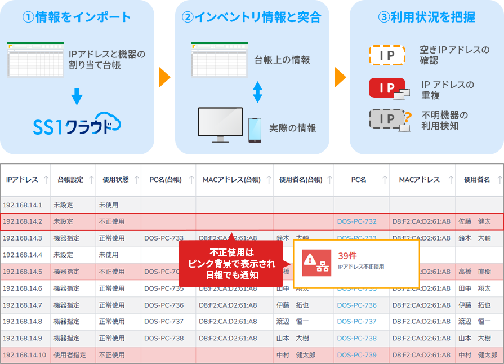This screenshot has height=364, width=504.
Task: Sort by the PC名(台帳) column arrow
Action: pos(191,180)
